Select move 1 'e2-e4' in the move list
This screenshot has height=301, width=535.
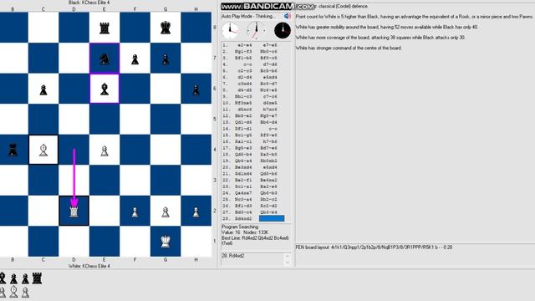pos(244,45)
